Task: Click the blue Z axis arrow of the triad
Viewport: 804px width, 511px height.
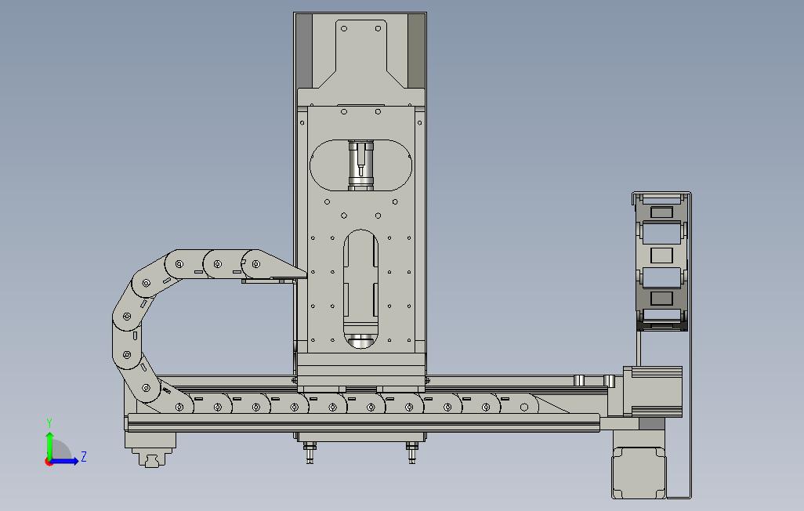Action: [x=64, y=461]
